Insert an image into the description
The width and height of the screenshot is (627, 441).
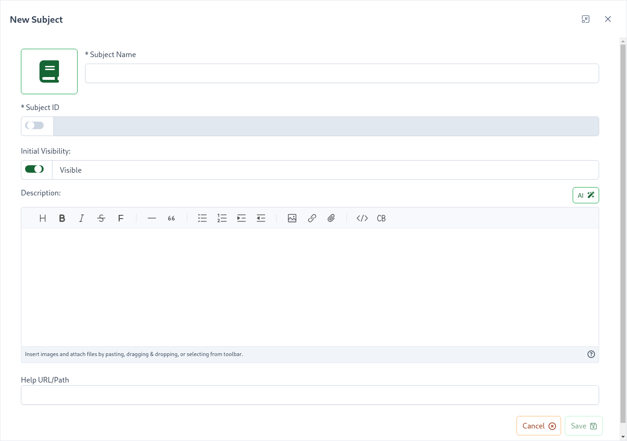pos(292,218)
